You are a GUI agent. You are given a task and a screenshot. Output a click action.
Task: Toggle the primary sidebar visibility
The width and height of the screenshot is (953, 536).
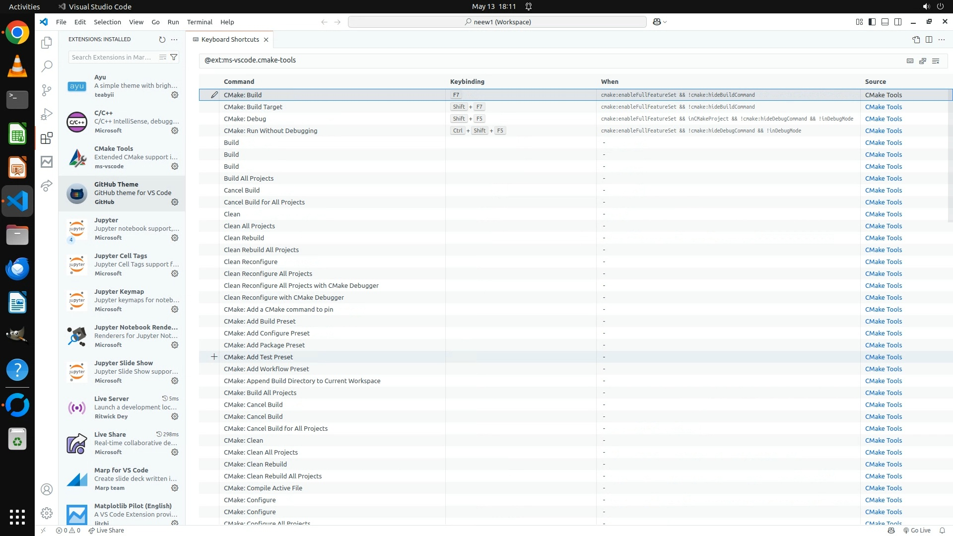[x=872, y=22]
